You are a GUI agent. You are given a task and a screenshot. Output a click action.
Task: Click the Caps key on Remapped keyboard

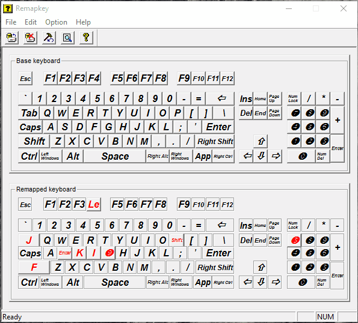(x=30, y=253)
